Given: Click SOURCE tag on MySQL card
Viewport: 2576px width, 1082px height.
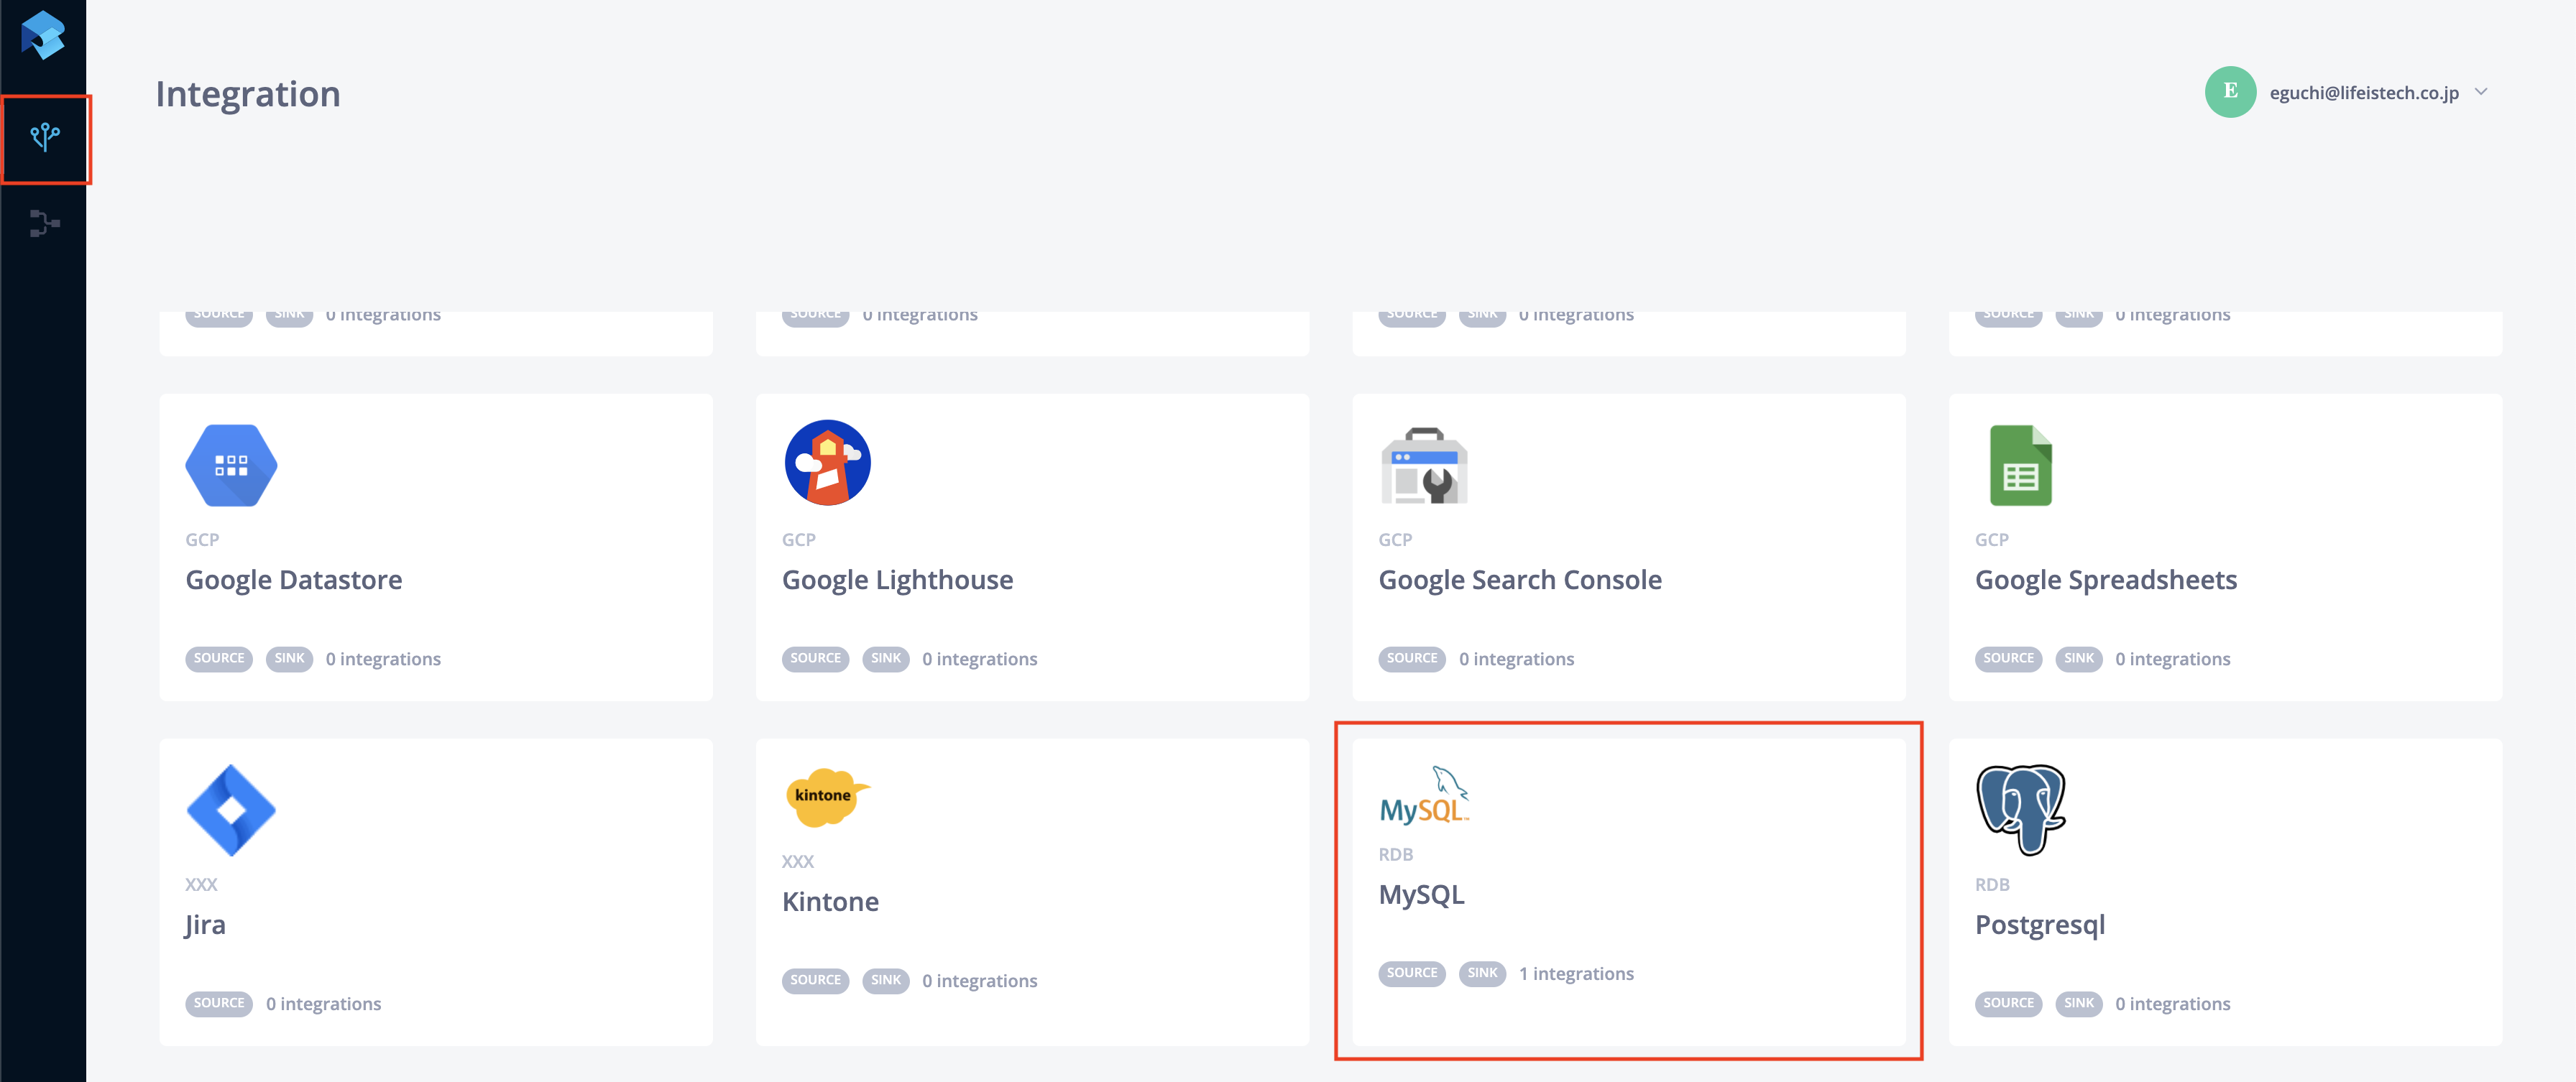Looking at the screenshot, I should 1411,973.
